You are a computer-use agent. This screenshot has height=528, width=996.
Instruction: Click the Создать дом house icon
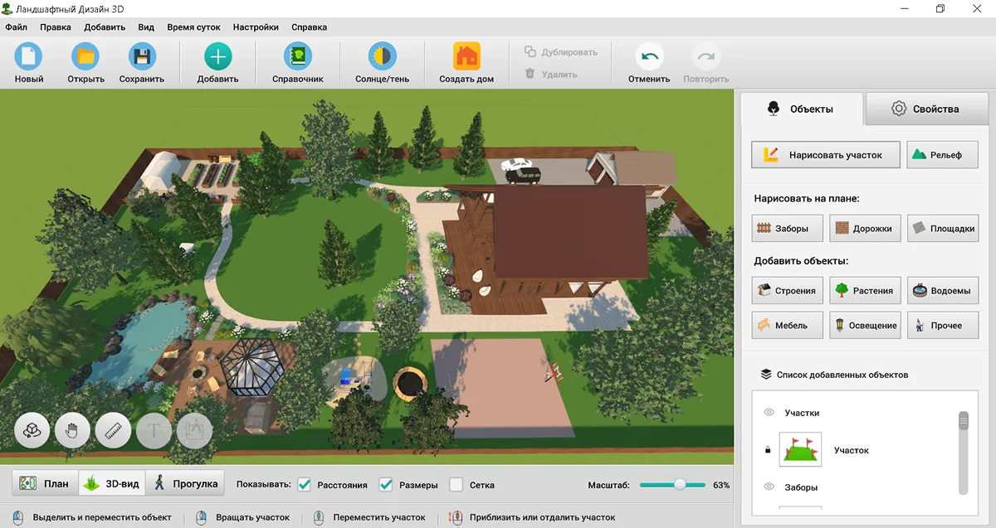click(466, 58)
